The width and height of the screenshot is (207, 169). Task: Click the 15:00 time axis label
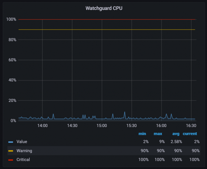point(102,126)
